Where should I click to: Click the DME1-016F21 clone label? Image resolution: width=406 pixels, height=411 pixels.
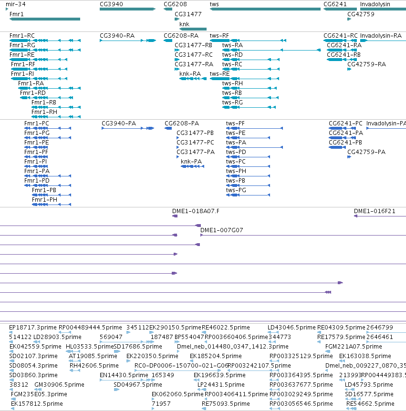click(x=375, y=211)
